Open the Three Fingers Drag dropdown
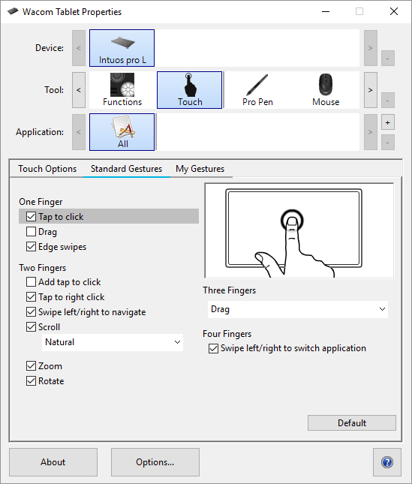Viewport: 412px width, 484px height. tap(298, 309)
